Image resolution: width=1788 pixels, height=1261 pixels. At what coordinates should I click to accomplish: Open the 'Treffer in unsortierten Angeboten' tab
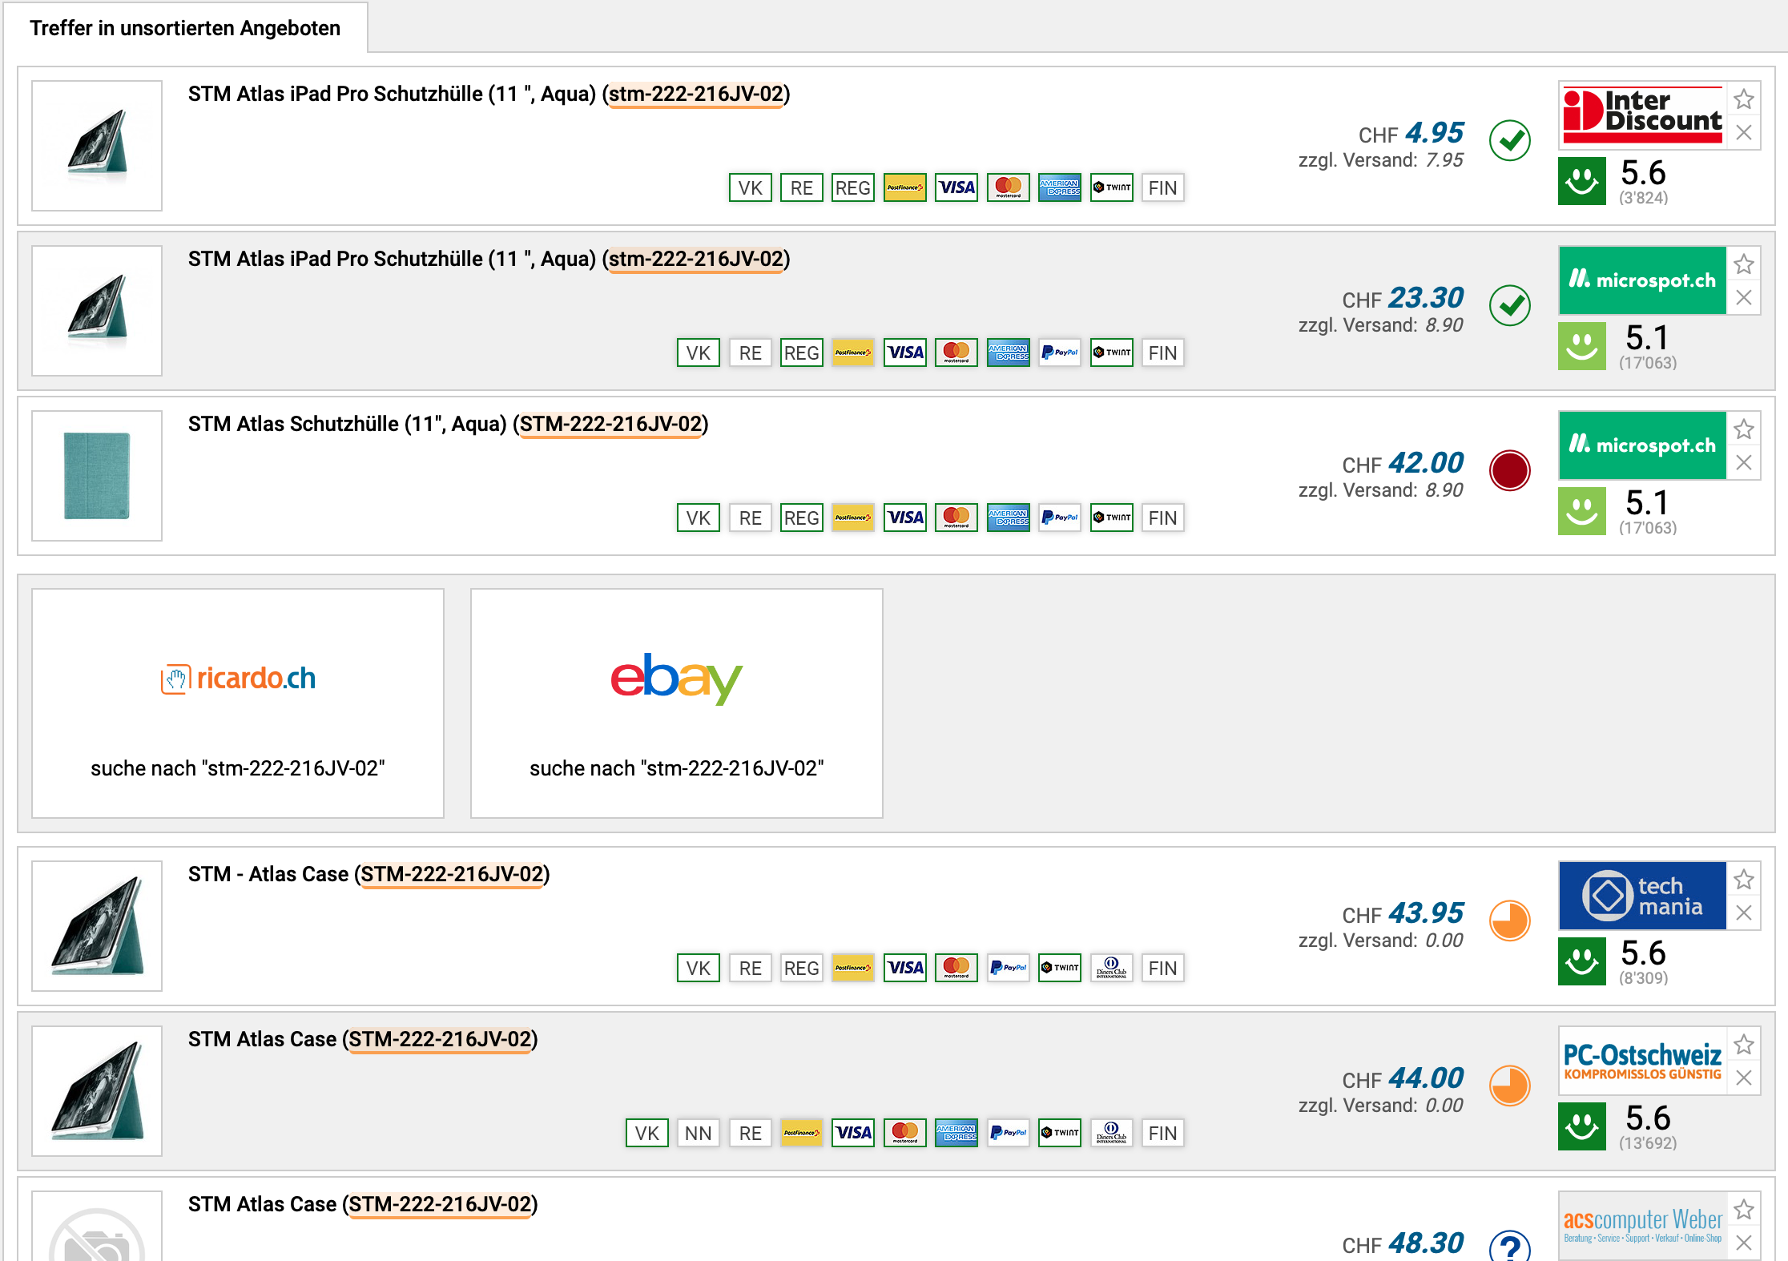185,28
